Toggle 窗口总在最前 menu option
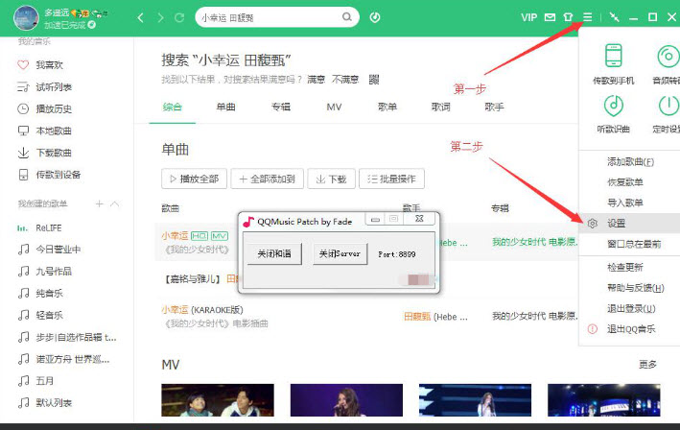The width and height of the screenshot is (680, 430). [x=634, y=245]
